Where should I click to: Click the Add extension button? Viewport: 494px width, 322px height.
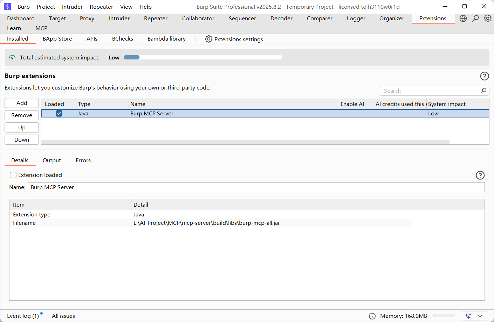click(22, 103)
